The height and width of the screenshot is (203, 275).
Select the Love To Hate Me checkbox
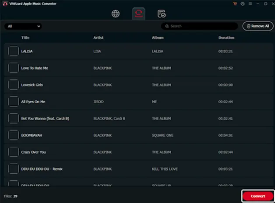point(13,68)
